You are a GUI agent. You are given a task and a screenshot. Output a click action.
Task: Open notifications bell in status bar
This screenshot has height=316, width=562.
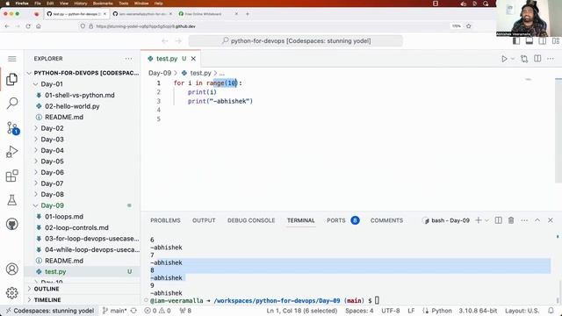tap(551, 311)
